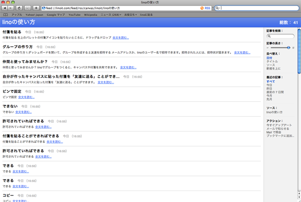Click the グループの作り方 article title

(18, 47)
